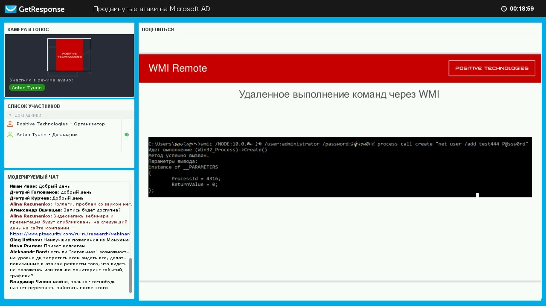Click the Anton Tyurin presenter user icon

click(10, 135)
